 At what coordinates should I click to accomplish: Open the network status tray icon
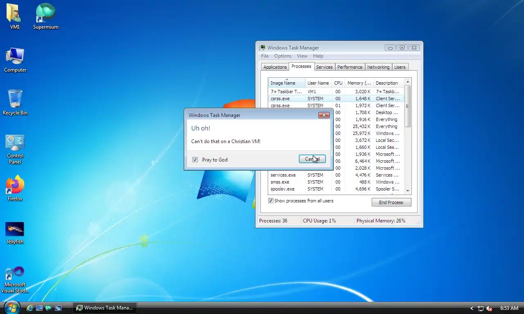click(481, 308)
